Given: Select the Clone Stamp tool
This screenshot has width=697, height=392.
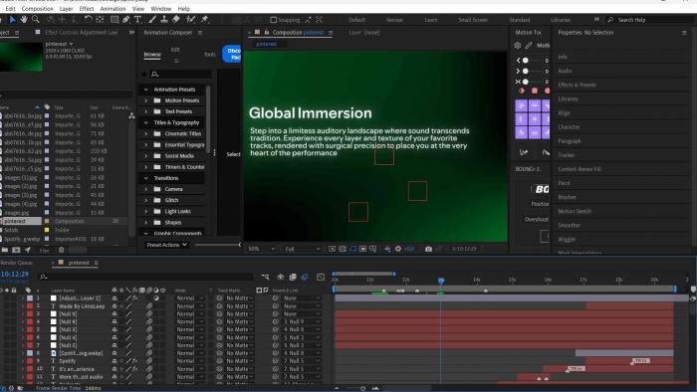Looking at the screenshot, I should coord(164,20).
